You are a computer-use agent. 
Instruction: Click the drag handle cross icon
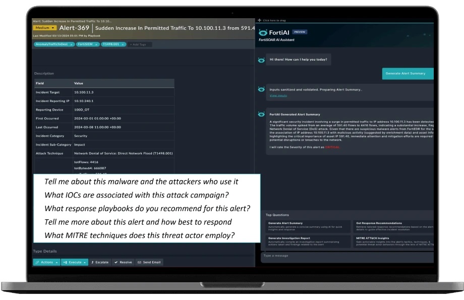(259, 20)
